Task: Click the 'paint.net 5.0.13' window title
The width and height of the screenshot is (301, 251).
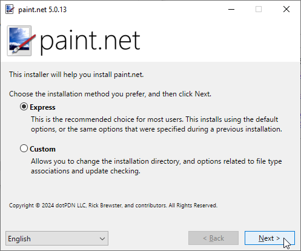Action: [42, 10]
